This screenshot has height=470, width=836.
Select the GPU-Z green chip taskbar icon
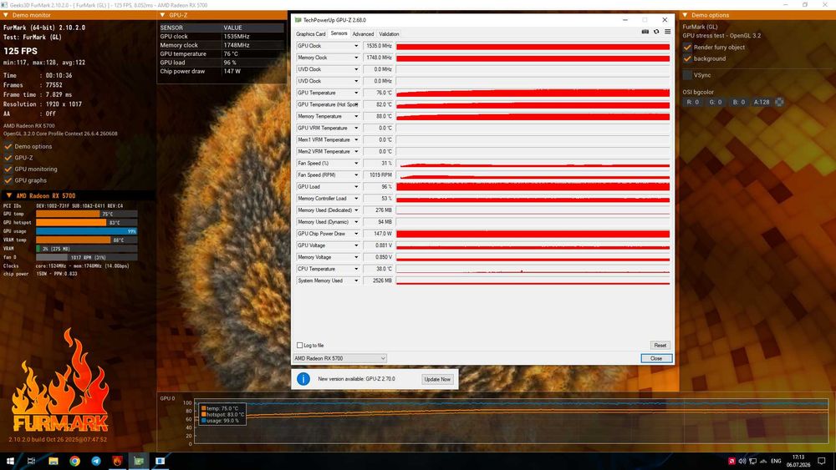pos(139,461)
